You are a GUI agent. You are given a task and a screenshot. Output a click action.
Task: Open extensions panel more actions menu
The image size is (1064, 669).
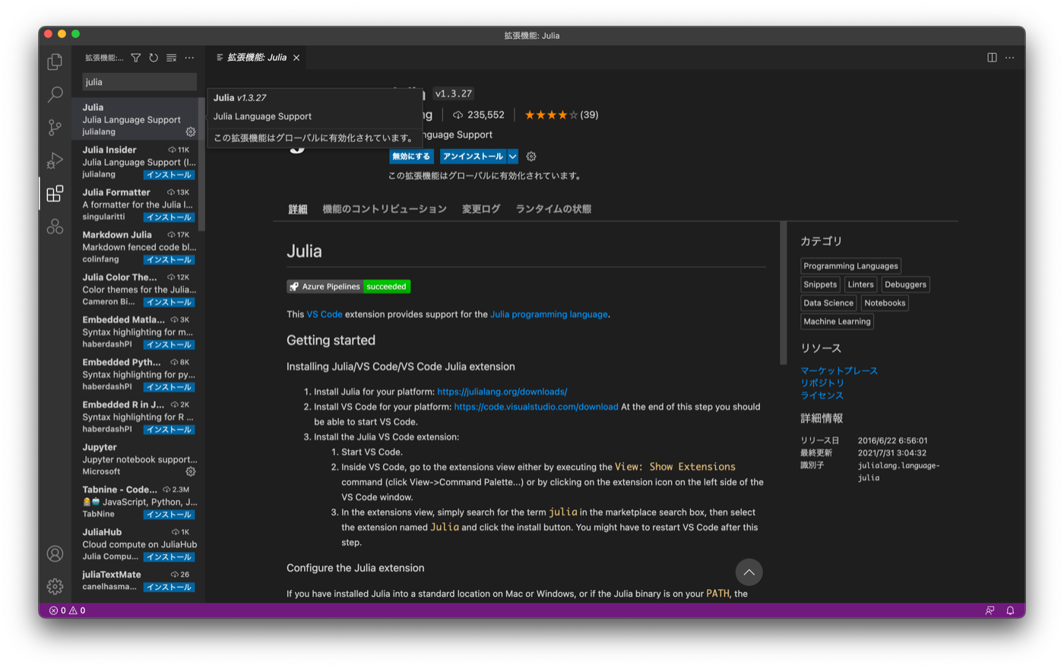[189, 58]
